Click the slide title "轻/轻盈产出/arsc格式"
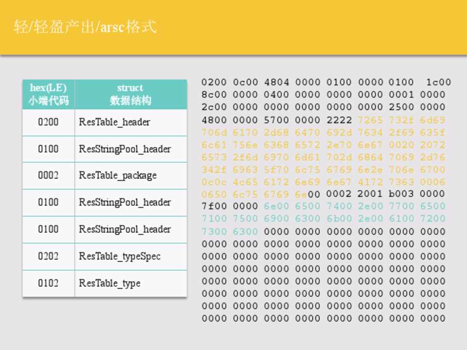 point(85,27)
